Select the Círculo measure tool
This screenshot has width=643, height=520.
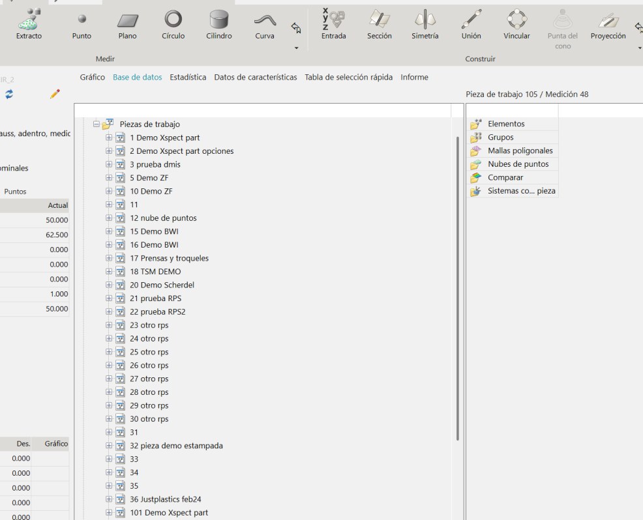pos(173,25)
